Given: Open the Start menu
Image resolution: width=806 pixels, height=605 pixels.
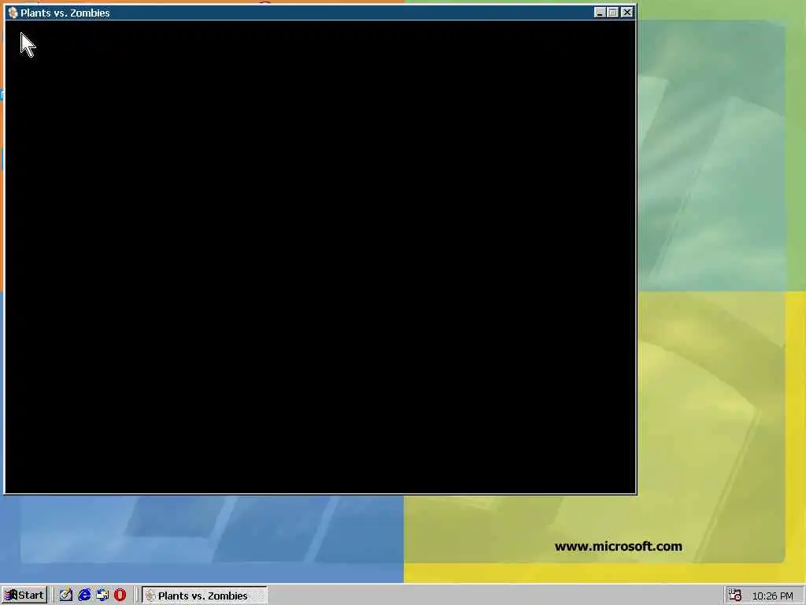Looking at the screenshot, I should 24,596.
